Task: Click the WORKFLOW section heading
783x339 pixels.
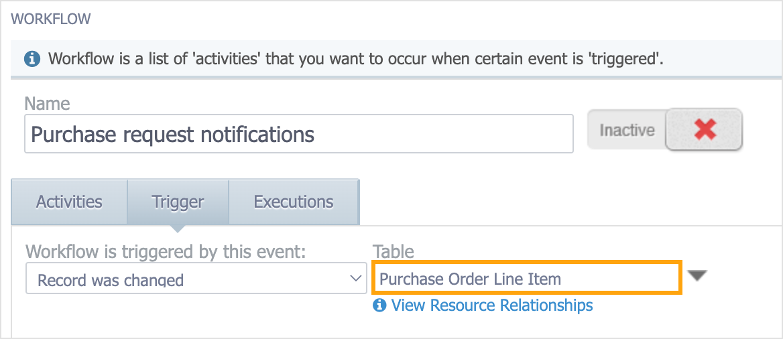Action: (x=50, y=19)
